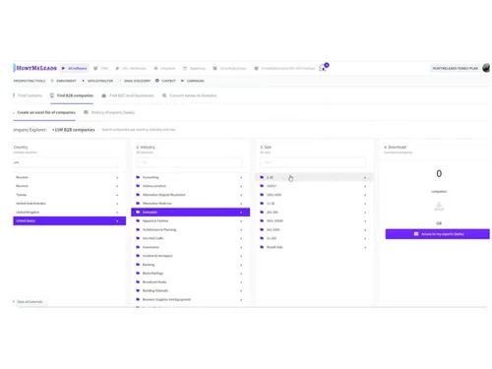The image size is (492, 369).
Task: Select the highlighted Animation industry
Action: click(x=190, y=213)
